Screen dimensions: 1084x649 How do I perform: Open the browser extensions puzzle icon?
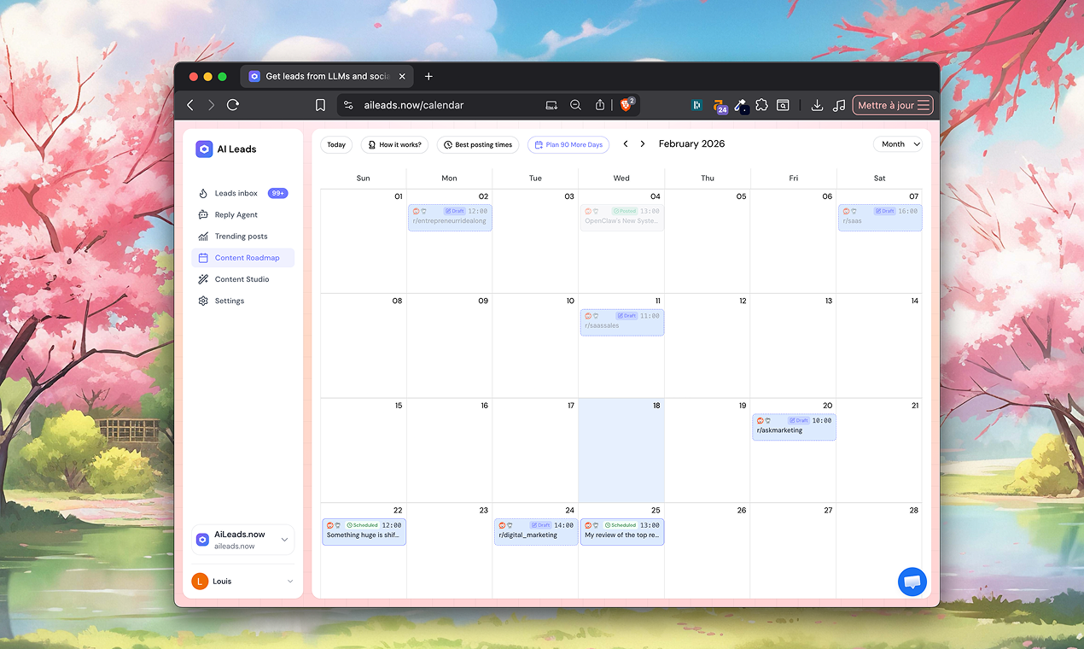pyautogui.click(x=761, y=105)
